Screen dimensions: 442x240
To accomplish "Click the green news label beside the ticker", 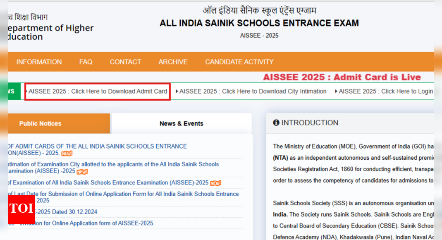I will pyautogui.click(x=14, y=91).
